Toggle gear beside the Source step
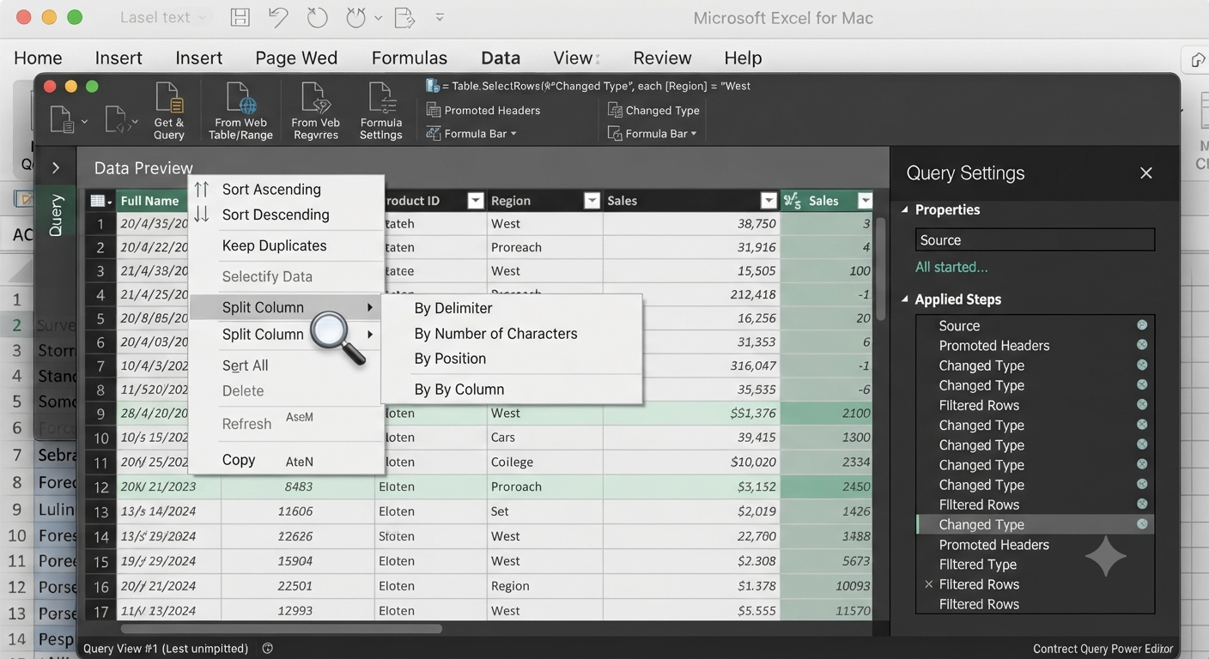Viewport: 1209px width, 659px height. [x=1142, y=325]
